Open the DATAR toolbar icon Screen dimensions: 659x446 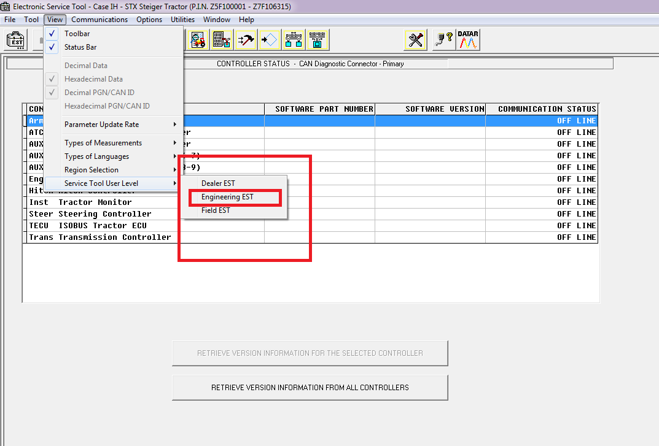[468, 40]
